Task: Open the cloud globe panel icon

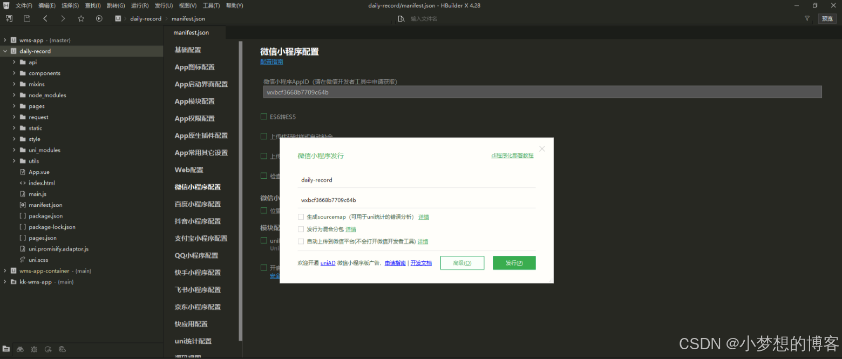Action: coord(62,349)
